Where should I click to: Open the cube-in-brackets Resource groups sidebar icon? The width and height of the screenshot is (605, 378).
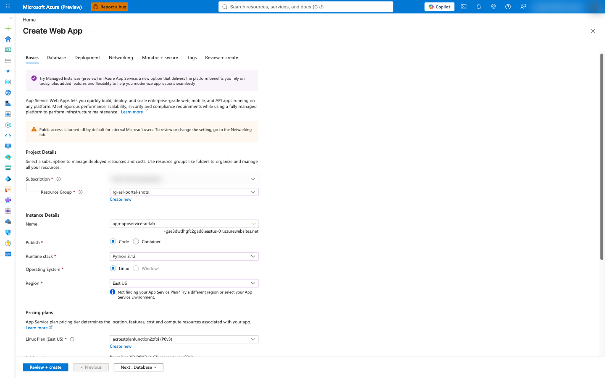[8, 82]
